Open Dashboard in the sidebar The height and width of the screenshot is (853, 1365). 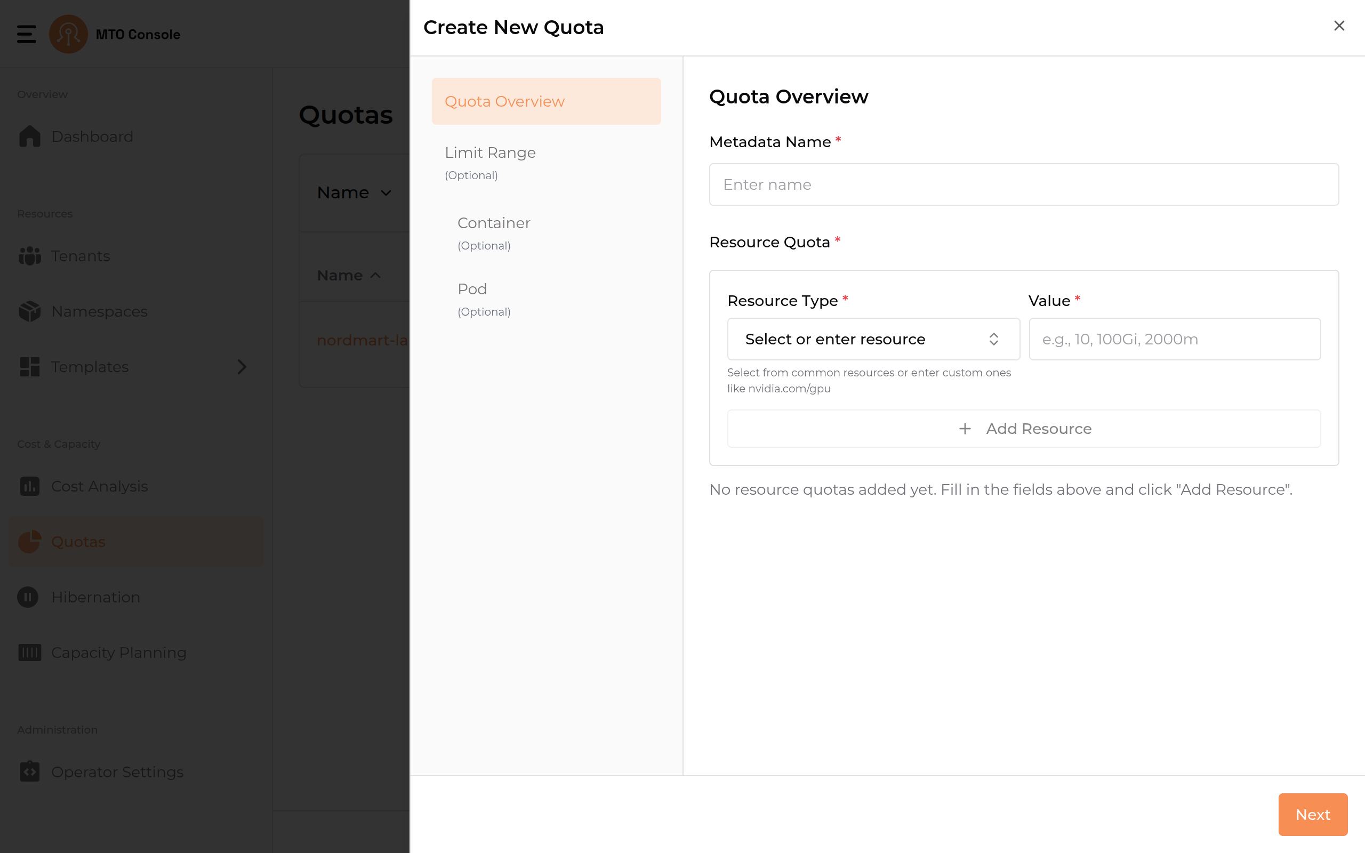click(x=135, y=136)
